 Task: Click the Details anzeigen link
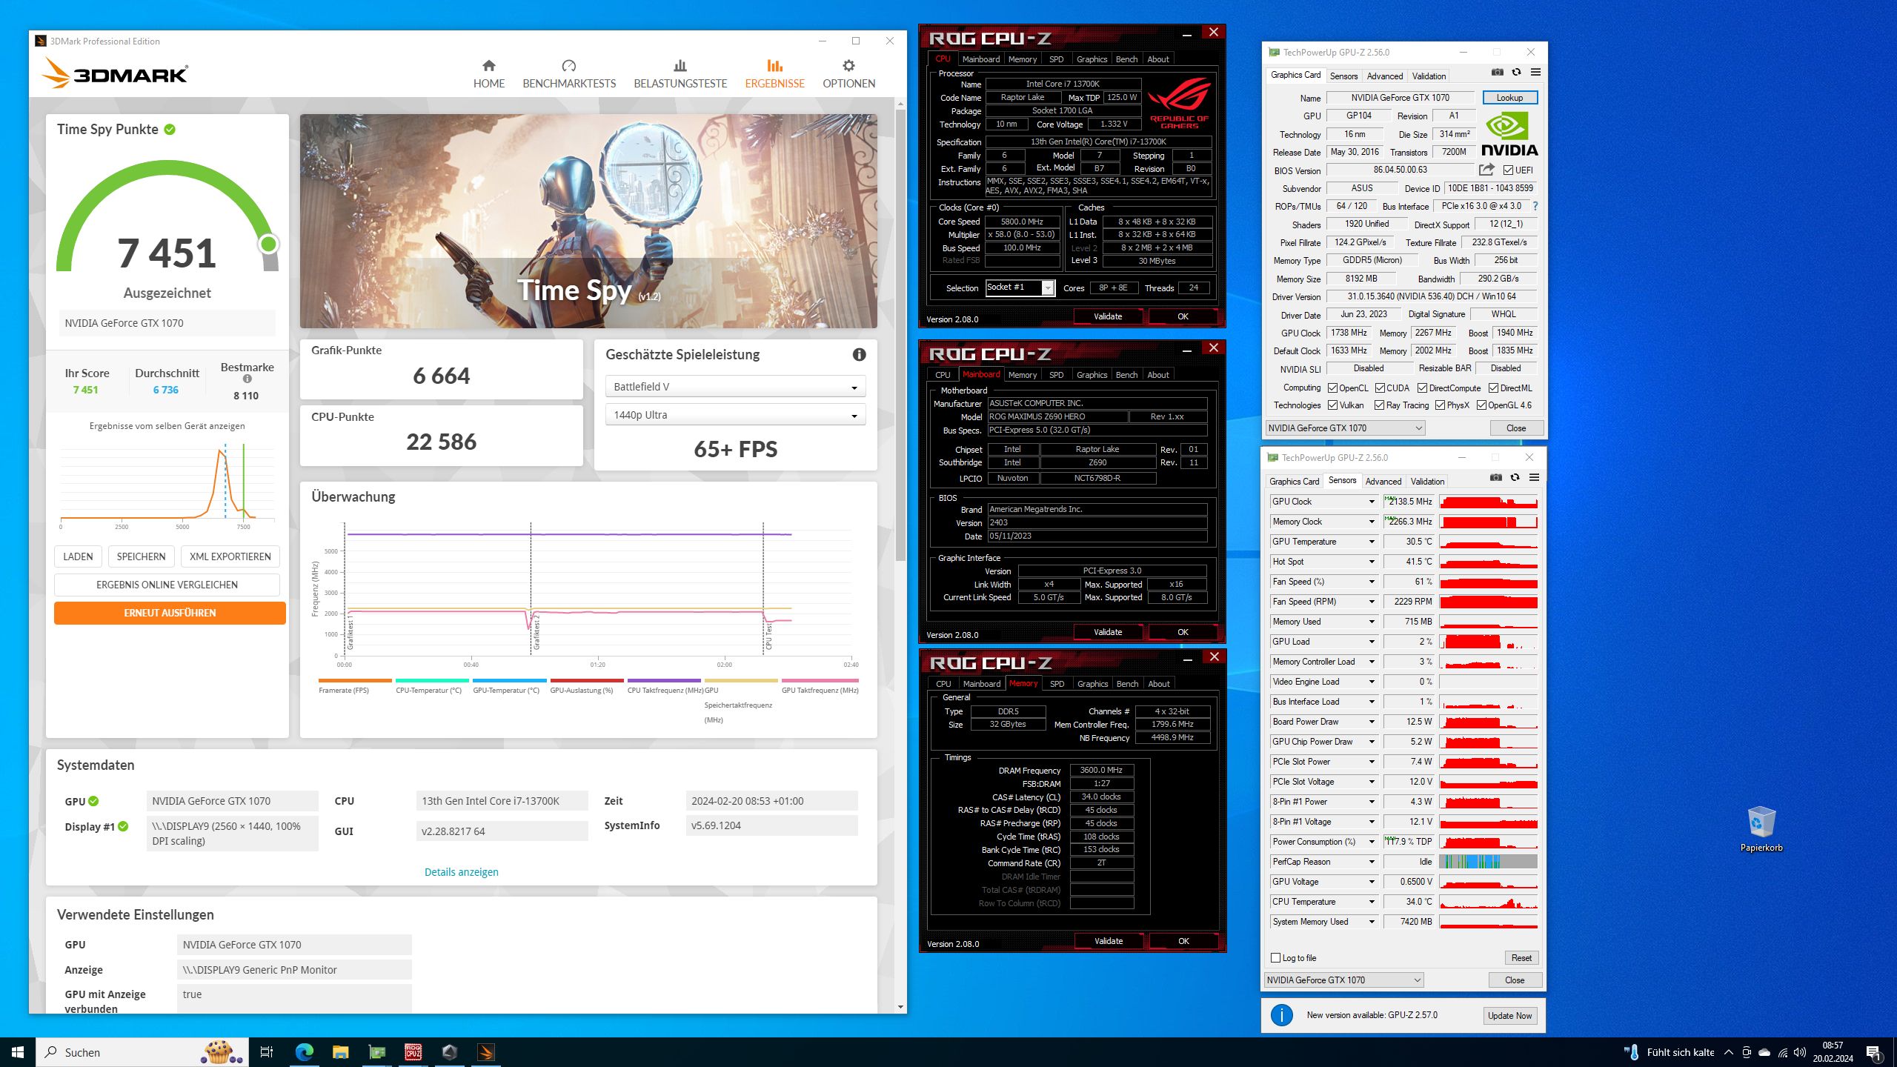tap(461, 872)
